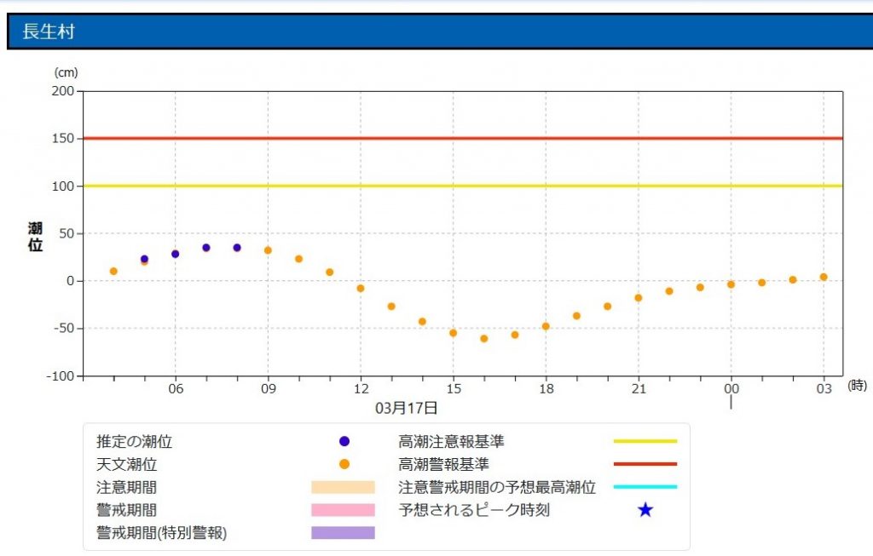
Task: Click the red warning line at 150
Action: pos(463,138)
